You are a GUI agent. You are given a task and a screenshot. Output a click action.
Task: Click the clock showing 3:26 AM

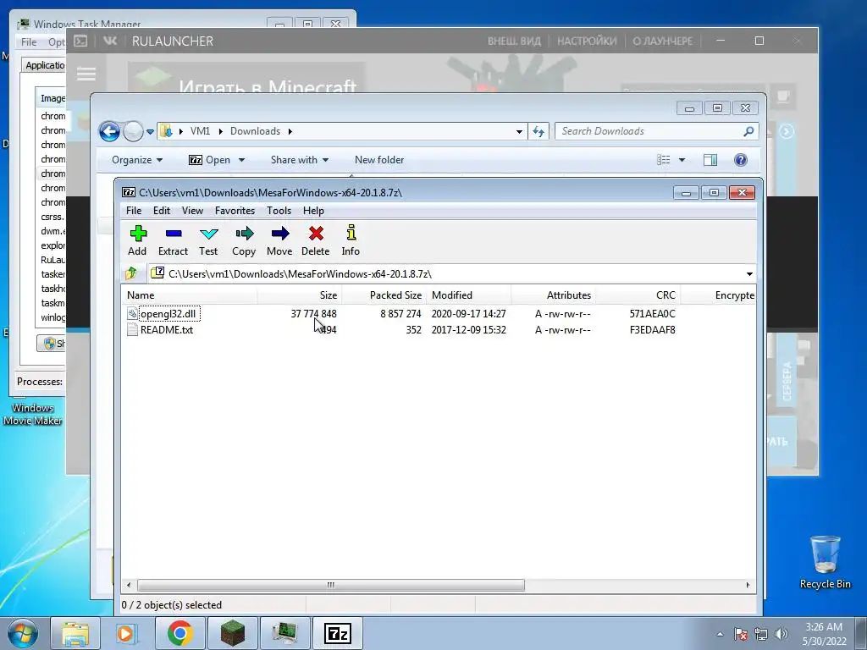[x=824, y=627]
